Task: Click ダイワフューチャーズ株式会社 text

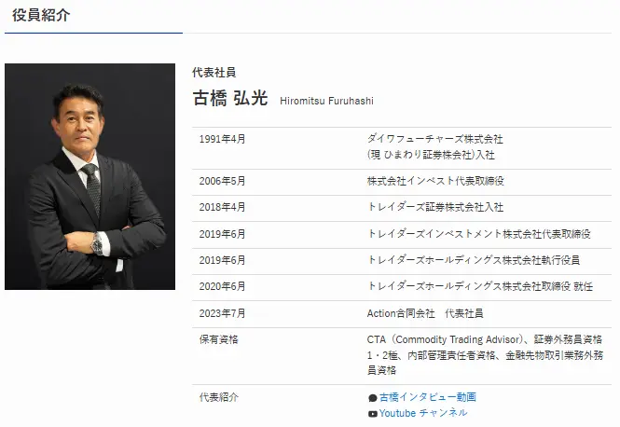Action: coord(435,139)
